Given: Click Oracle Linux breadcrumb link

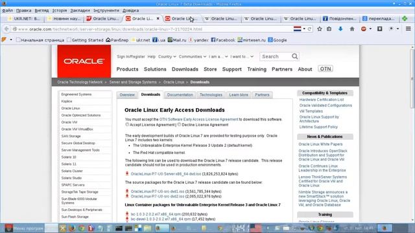Looking at the screenshot, I should tap(173, 82).
